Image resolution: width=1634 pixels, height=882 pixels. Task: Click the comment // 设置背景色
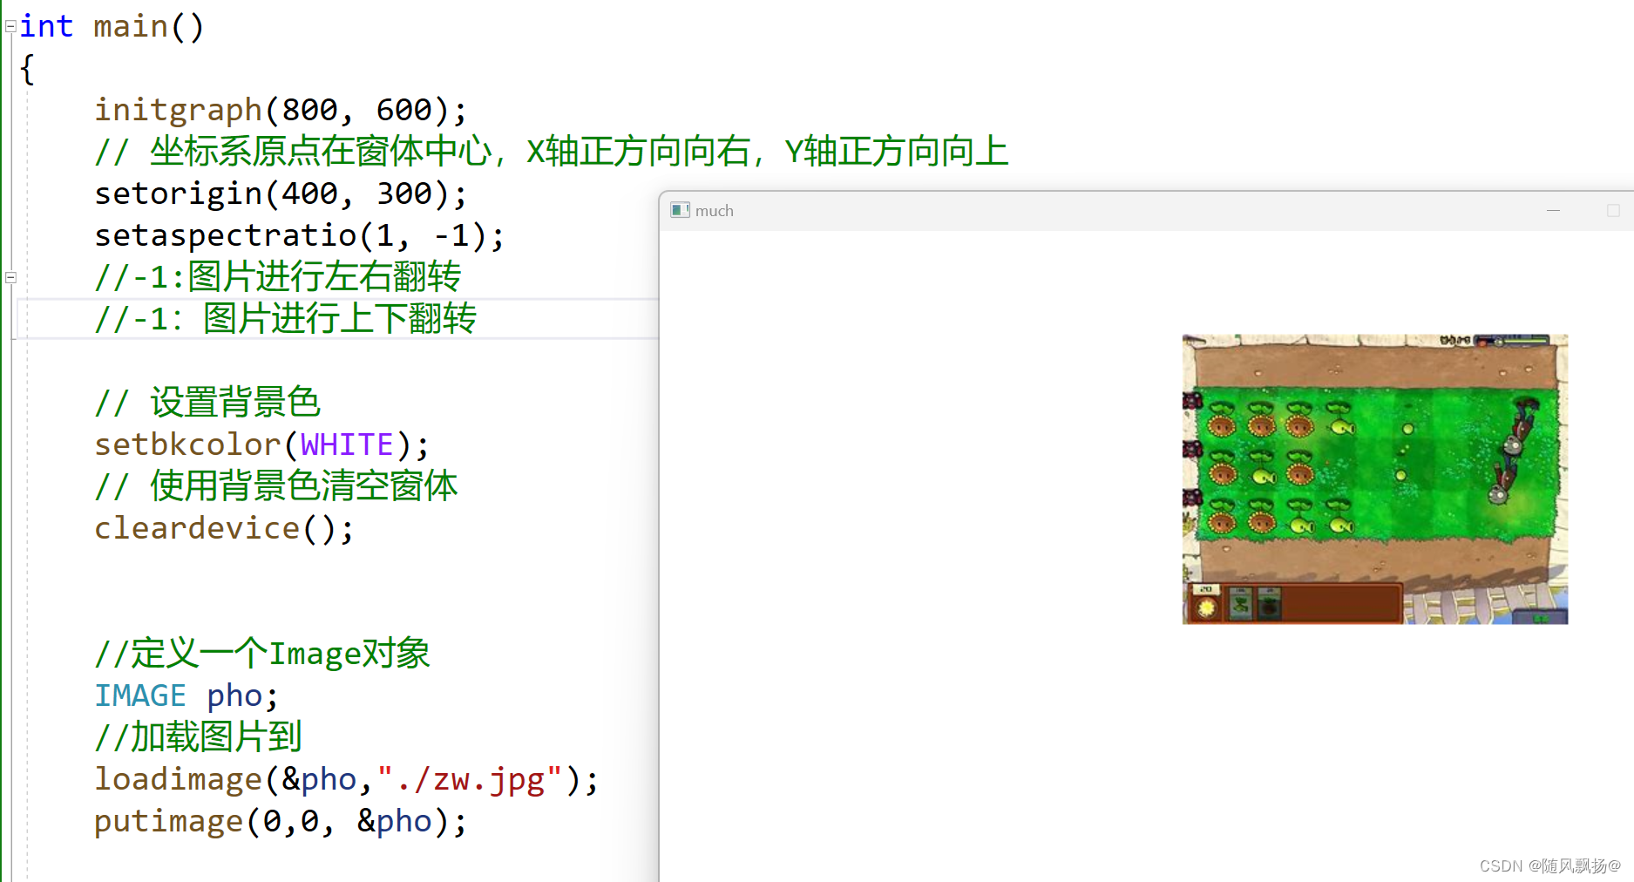click(x=207, y=403)
